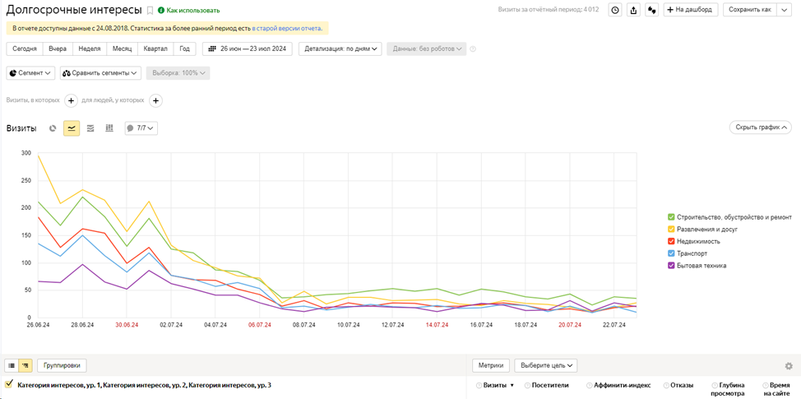The height and width of the screenshot is (399, 801).
Task: Click the export share icon
Action: (633, 10)
